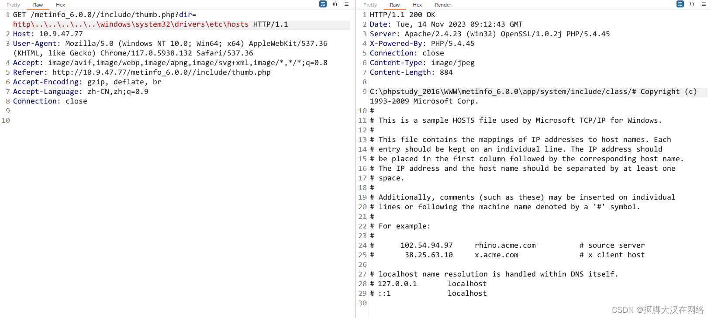Click the '# space.' line in response

click(x=387, y=178)
